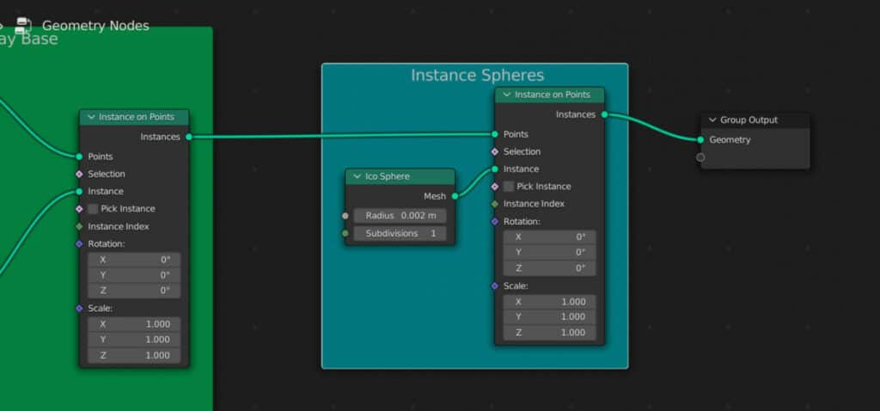Click Rotation Y field in Instance Spheres frame
The image size is (880, 411).
[x=549, y=252]
